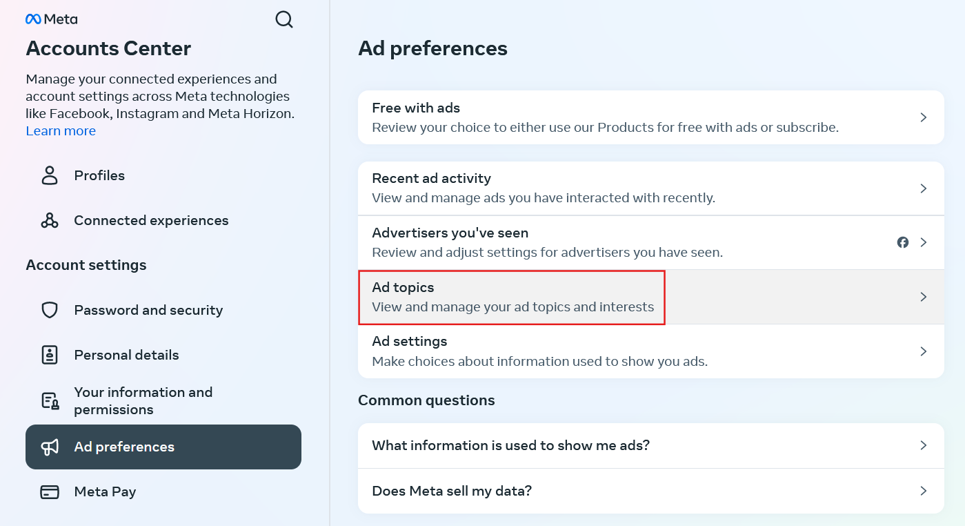965x526 pixels.
Task: Click the Your information and permissions icon
Action: tap(50, 400)
